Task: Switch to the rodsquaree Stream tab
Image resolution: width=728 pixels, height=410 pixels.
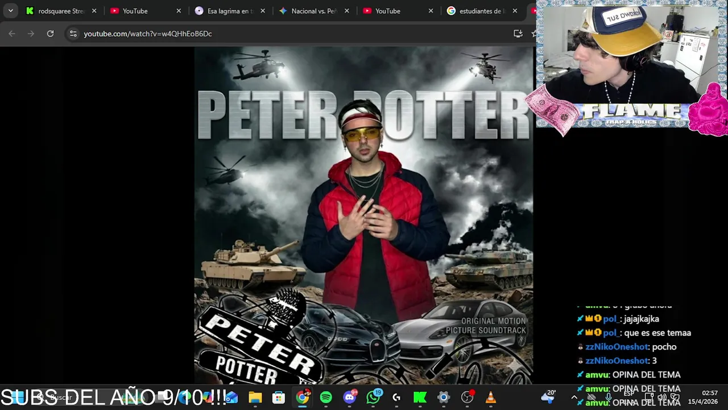Action: (61, 11)
